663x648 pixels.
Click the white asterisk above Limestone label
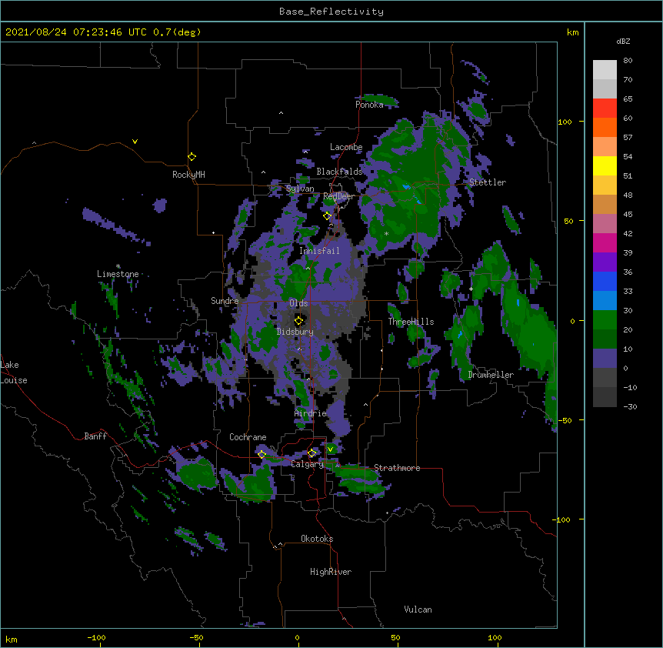click(118, 266)
